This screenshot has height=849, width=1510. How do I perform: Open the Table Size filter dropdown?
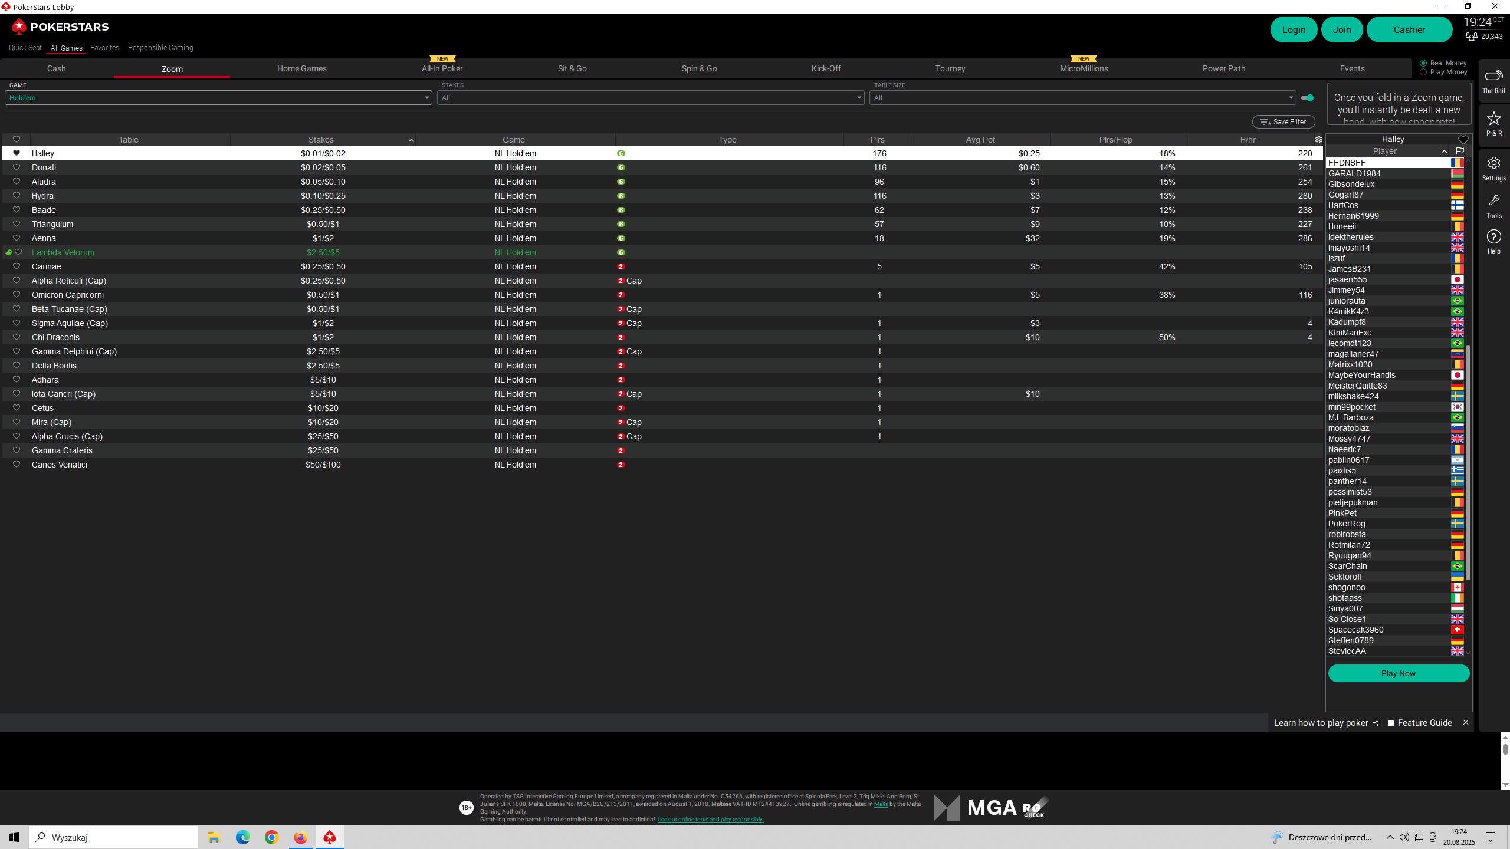(x=1083, y=98)
